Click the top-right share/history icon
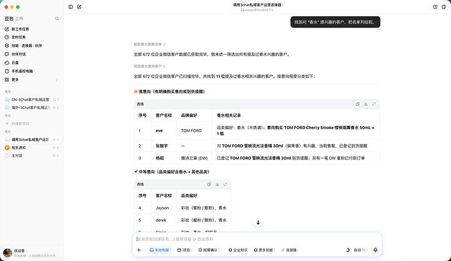Image resolution: width=451 pixels, height=261 pixels. pos(435,7)
